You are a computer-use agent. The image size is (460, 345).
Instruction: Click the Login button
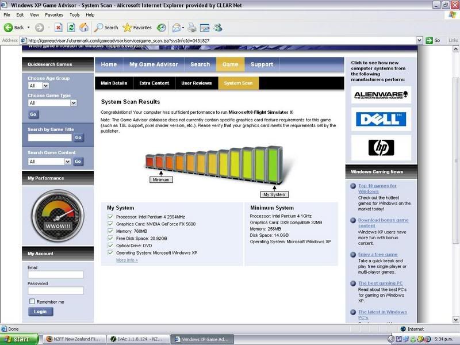[40, 312]
